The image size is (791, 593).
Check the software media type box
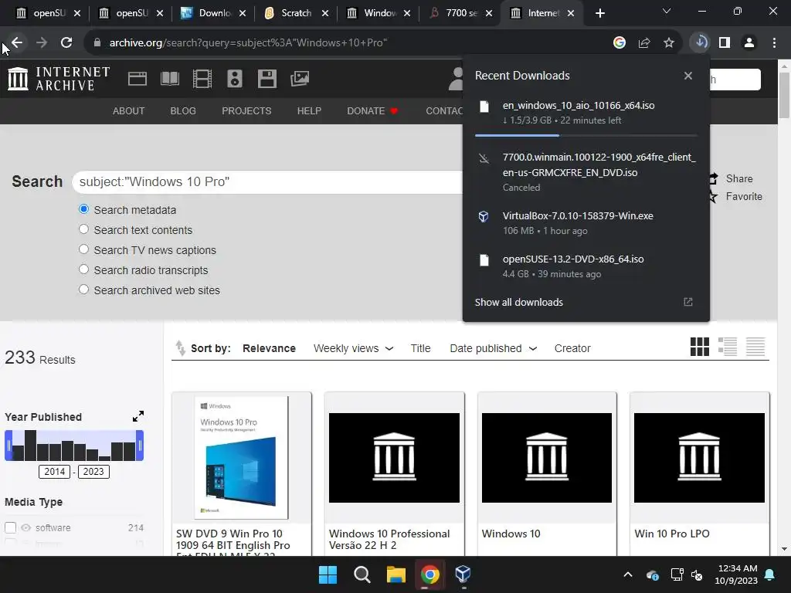(x=11, y=527)
